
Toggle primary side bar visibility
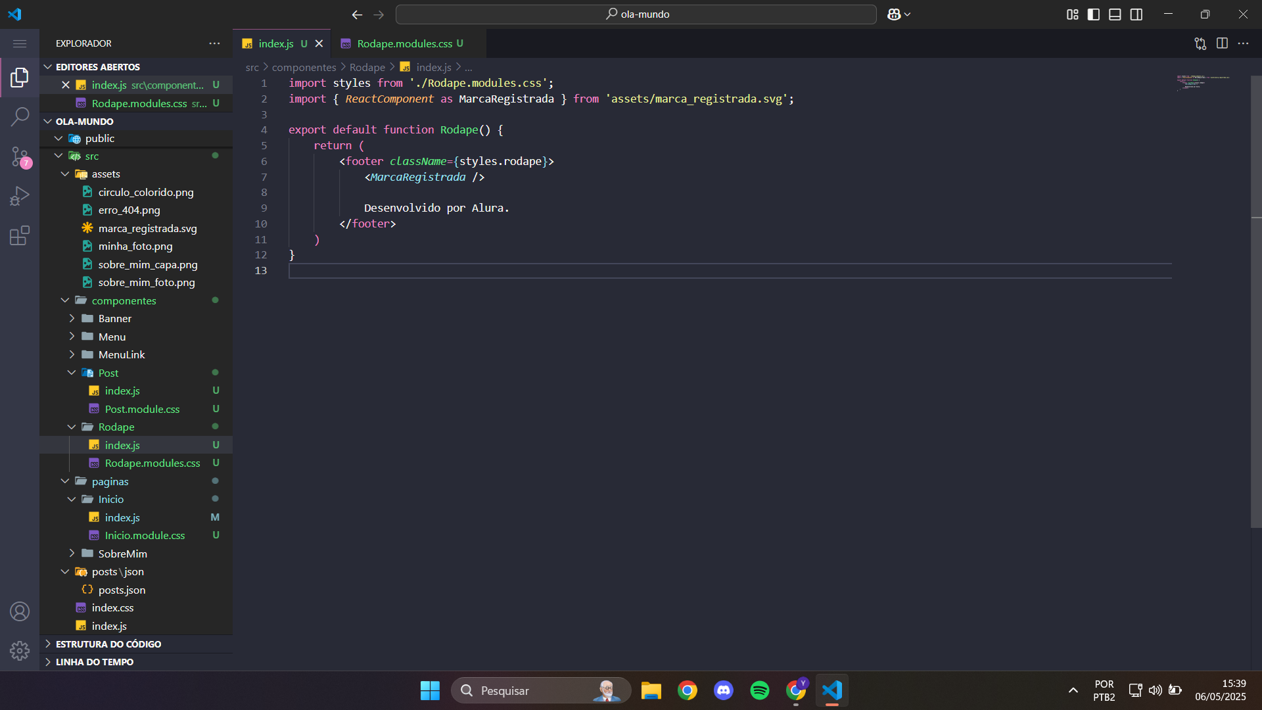[1094, 14]
